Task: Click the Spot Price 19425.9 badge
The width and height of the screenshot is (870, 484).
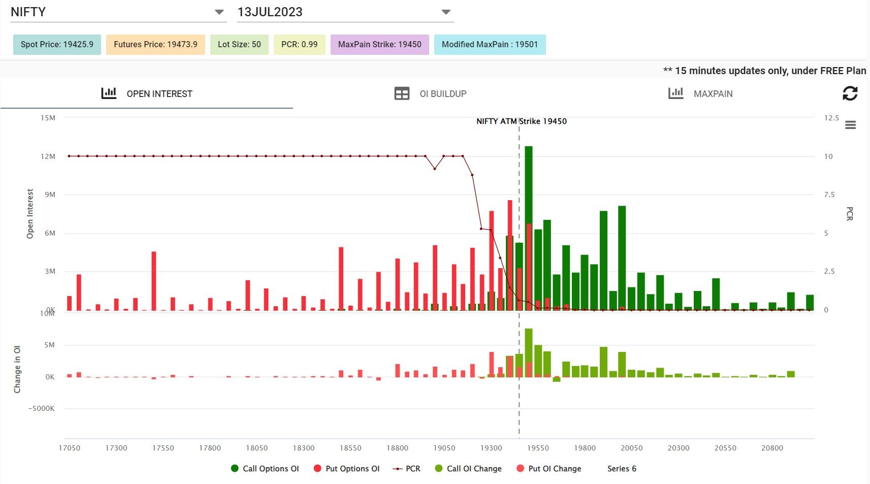Action: 57,44
